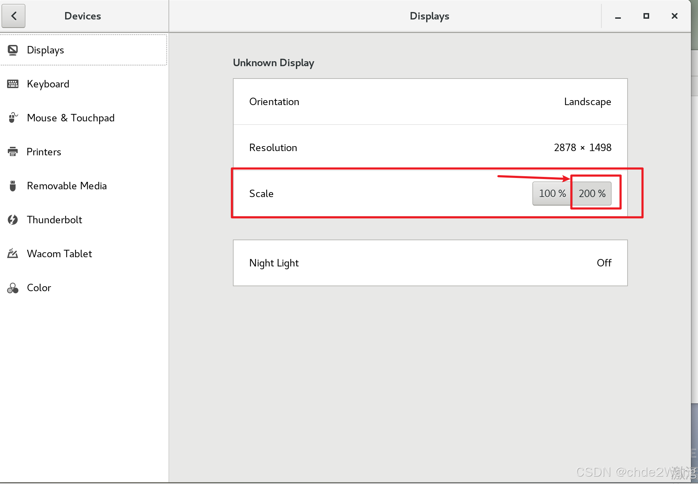
Task: Click the back arrow button
Action: (x=13, y=16)
